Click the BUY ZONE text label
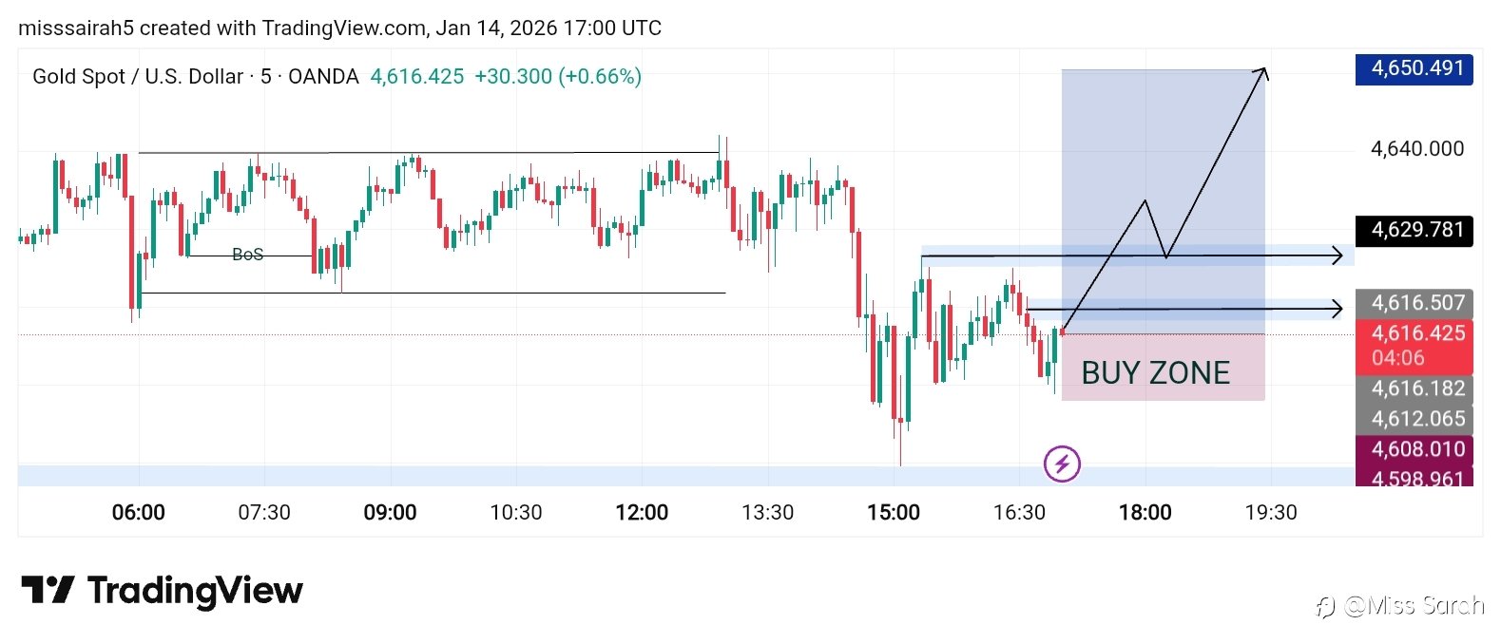1501x644 pixels. click(1155, 373)
